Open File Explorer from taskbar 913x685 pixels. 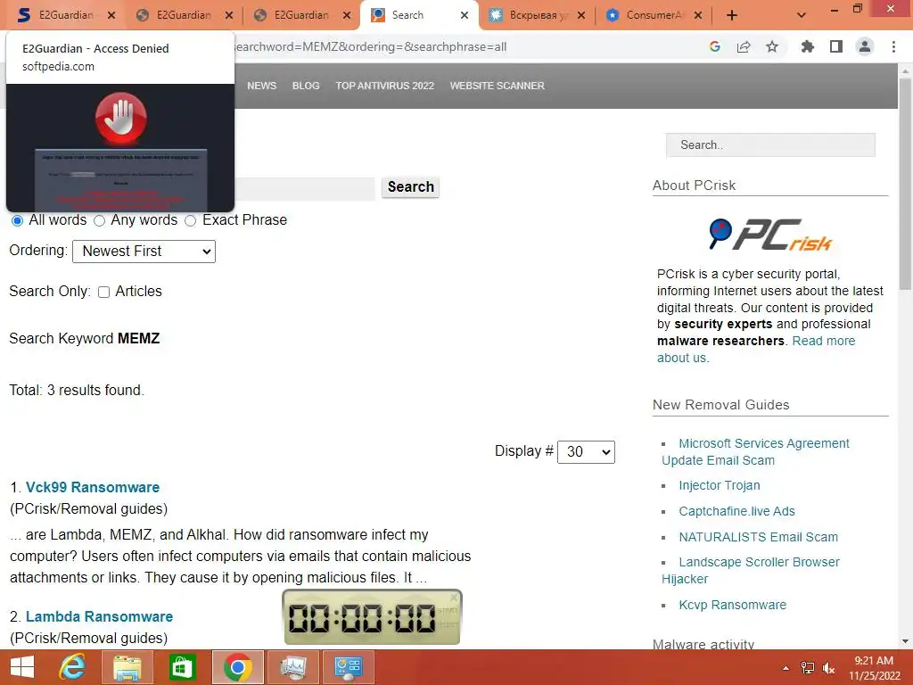(x=127, y=667)
